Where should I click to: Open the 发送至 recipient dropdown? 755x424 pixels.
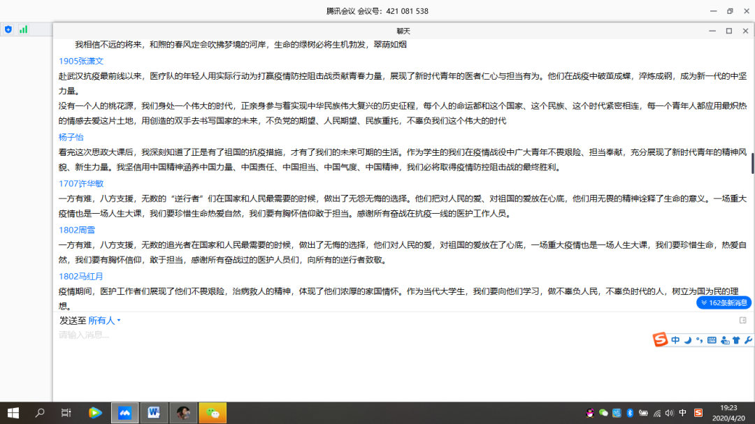(x=103, y=320)
